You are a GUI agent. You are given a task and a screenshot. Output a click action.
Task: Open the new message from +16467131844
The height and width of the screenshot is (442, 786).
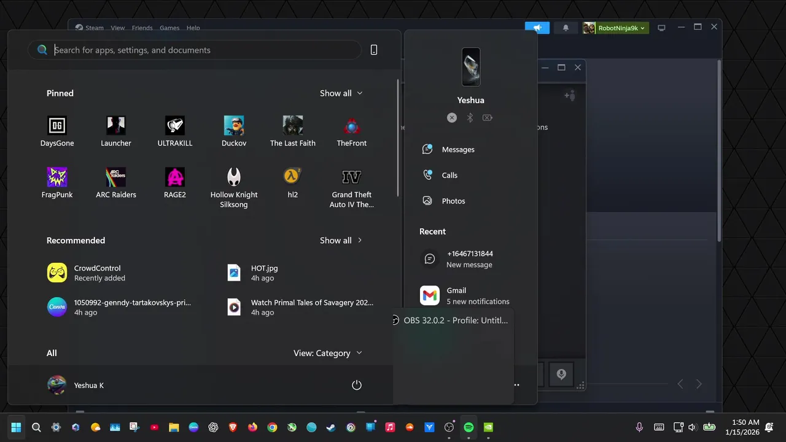click(x=470, y=259)
